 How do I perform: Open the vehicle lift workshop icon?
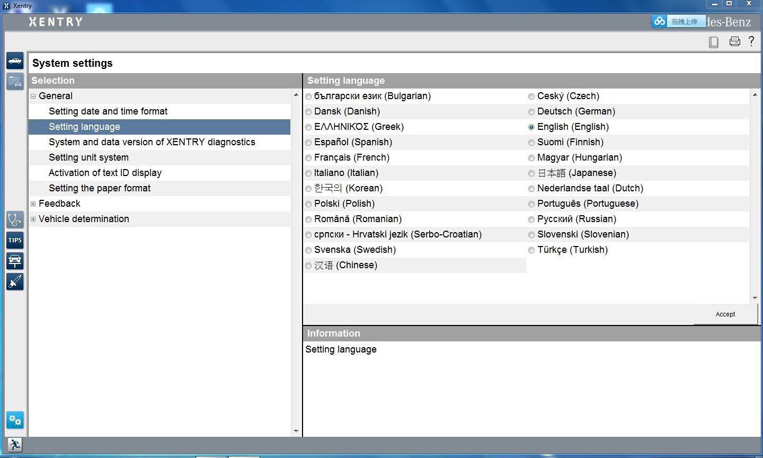(15, 261)
